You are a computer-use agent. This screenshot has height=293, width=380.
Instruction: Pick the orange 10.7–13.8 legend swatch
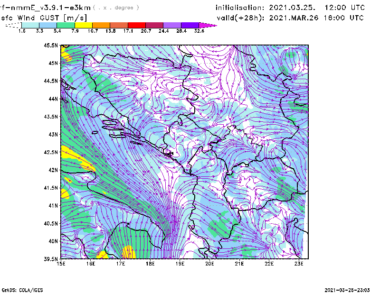pyautogui.click(x=101, y=25)
